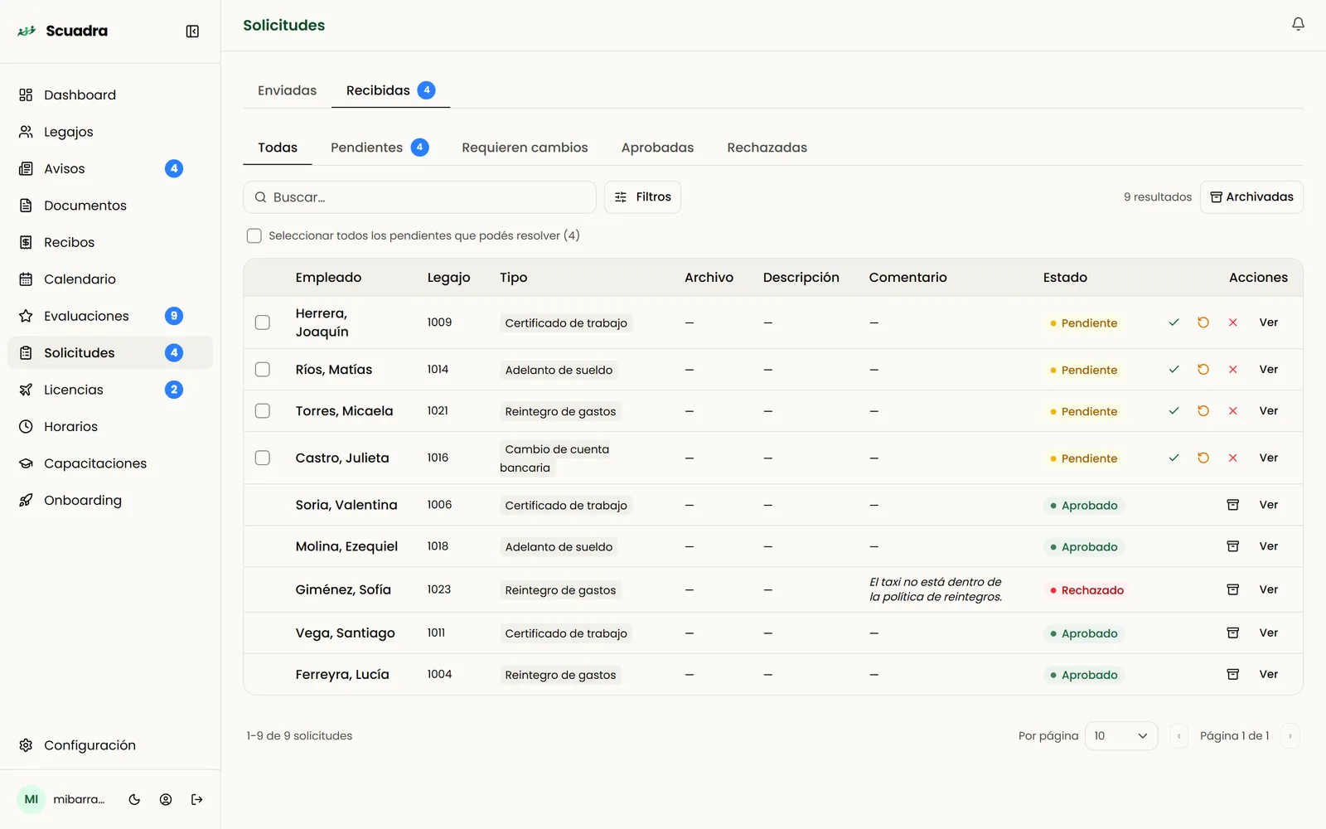Viewport: 1326px width, 829px height.
Task: Open Archivadas requests
Action: click(x=1251, y=197)
